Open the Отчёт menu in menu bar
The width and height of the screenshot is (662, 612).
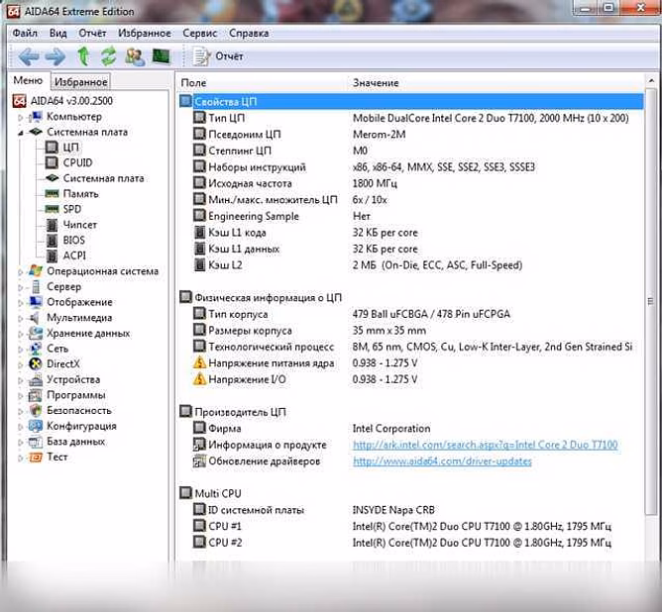pos(92,33)
